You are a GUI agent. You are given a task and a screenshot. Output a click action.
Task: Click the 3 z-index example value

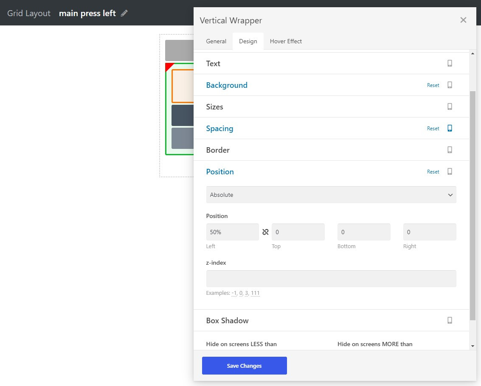246,293
